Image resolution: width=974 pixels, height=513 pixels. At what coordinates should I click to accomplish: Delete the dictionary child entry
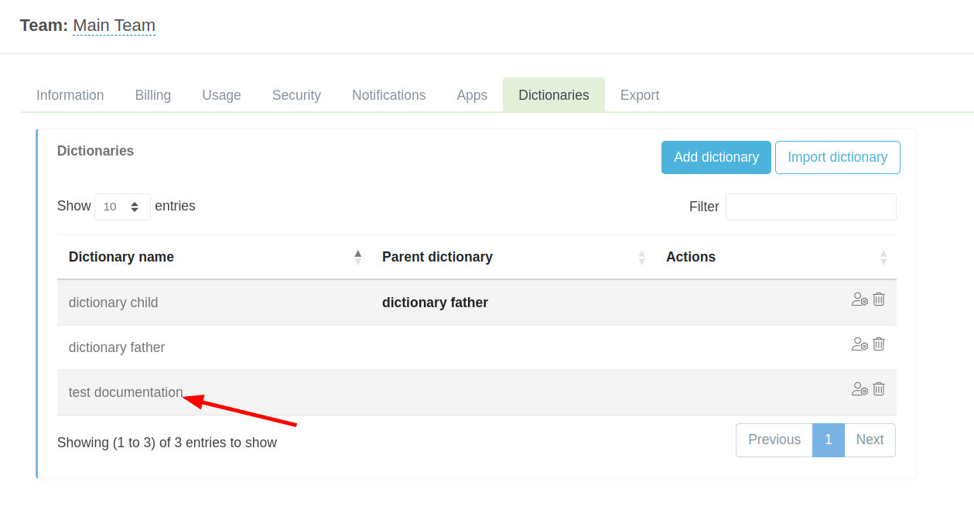[879, 299]
